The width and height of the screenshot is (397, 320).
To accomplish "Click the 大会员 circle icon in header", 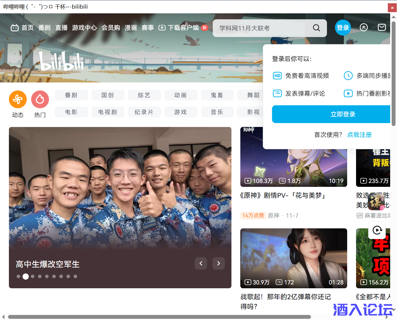I will pos(364,28).
